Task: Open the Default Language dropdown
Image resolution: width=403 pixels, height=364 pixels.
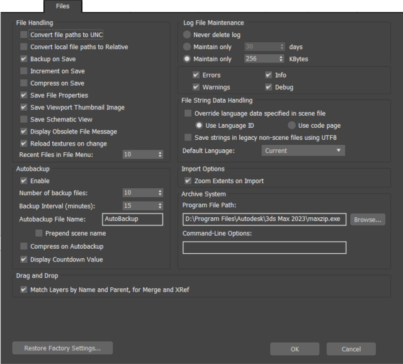Action: (304, 151)
